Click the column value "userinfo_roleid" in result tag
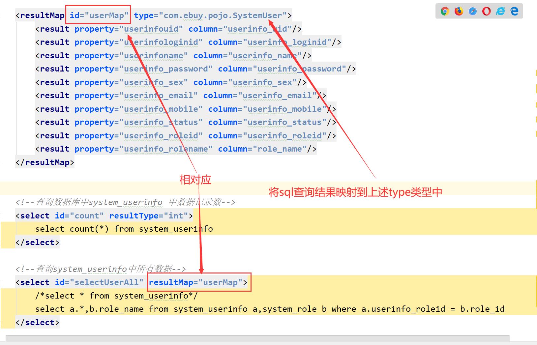 (284, 136)
